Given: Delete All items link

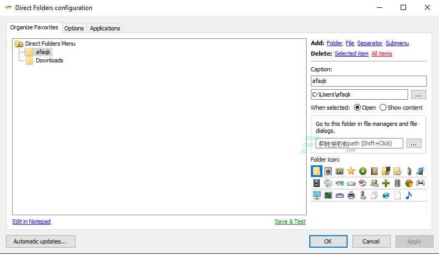Looking at the screenshot, I should [382, 54].
